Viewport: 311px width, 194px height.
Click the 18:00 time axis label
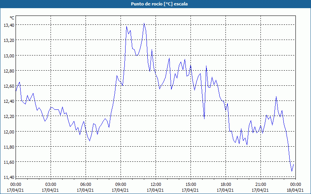[226, 185]
